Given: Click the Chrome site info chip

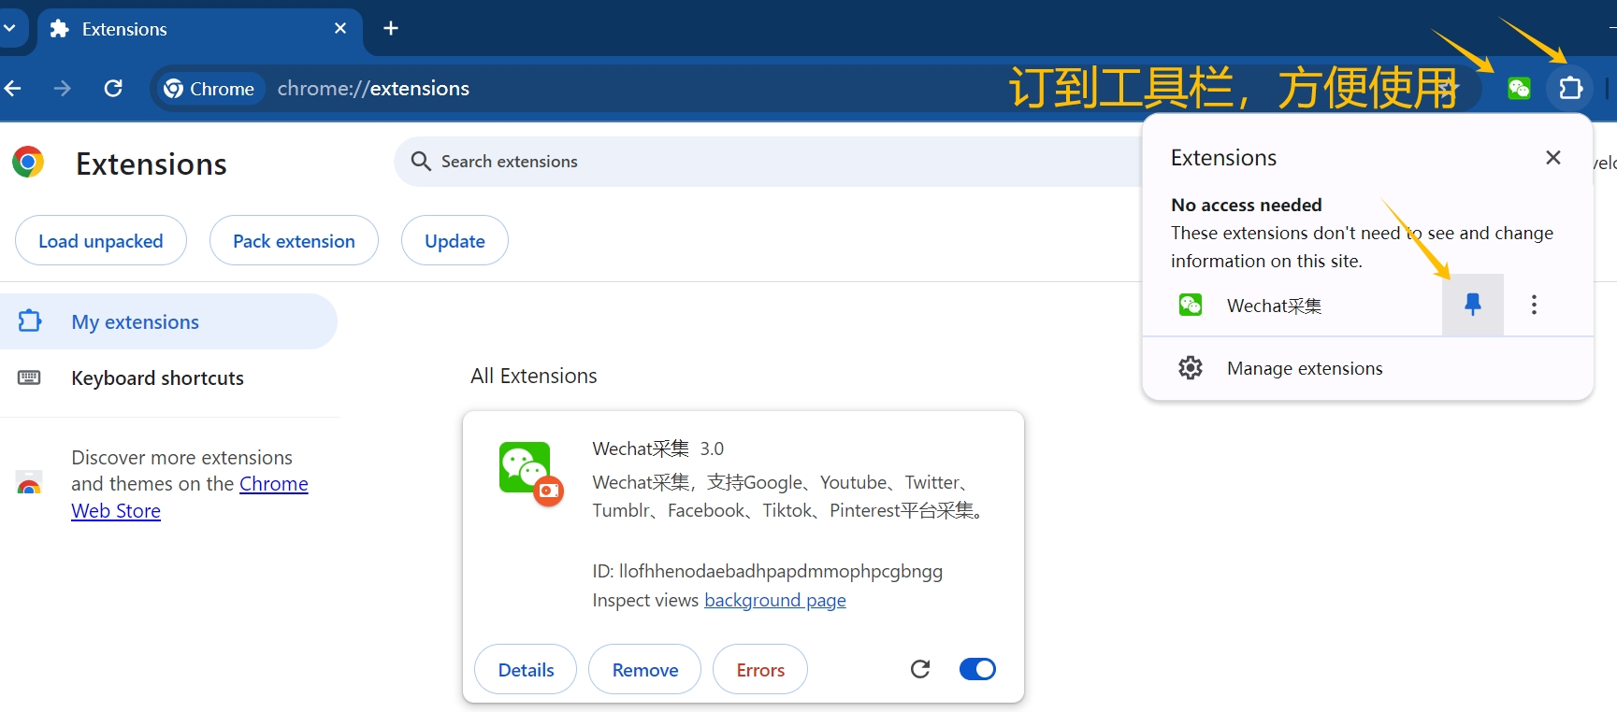Looking at the screenshot, I should 209,89.
